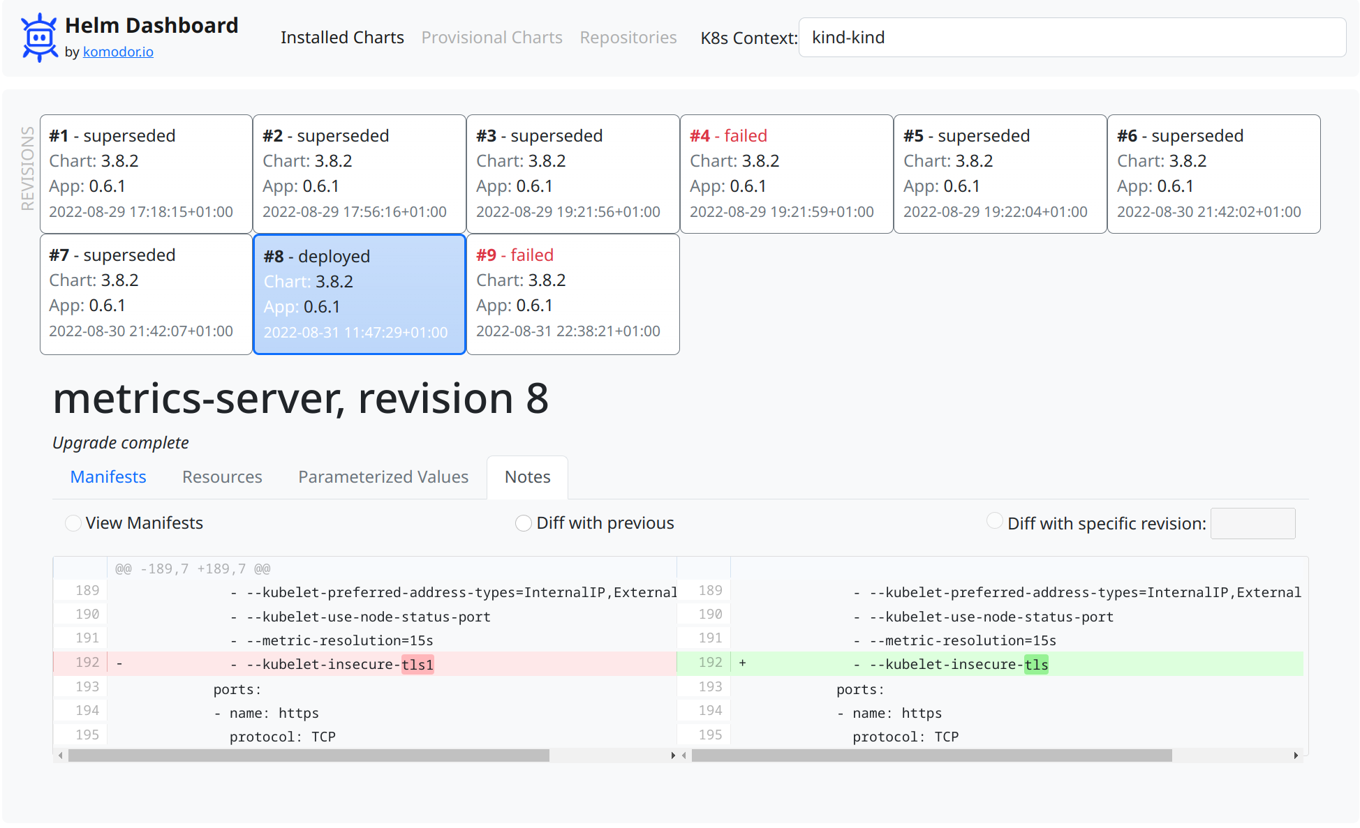Open the komodor.io link
This screenshot has width=1360, height=828.
[118, 52]
